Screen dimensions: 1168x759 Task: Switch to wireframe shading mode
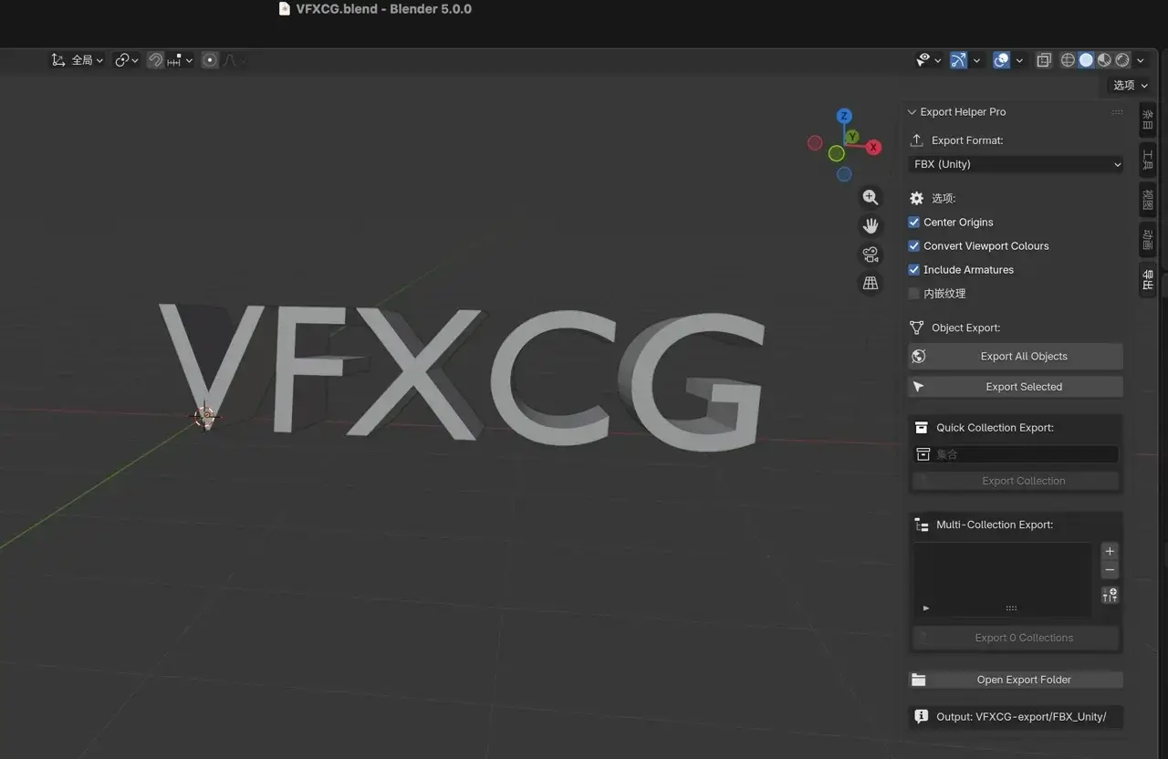coord(1068,60)
